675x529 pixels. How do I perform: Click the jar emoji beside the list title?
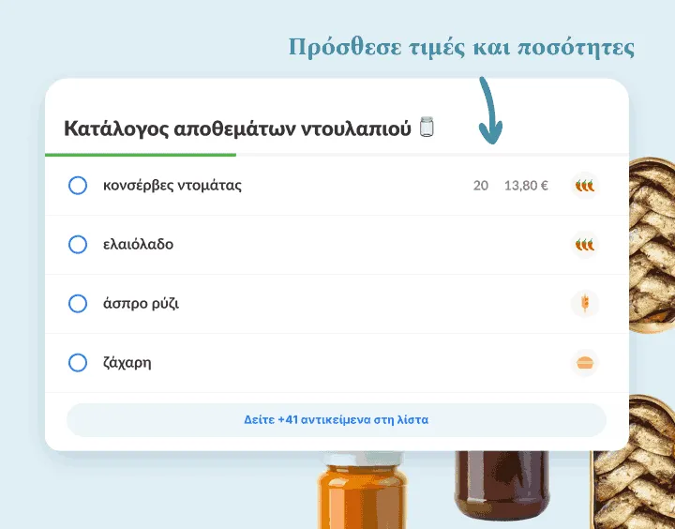[x=427, y=127]
